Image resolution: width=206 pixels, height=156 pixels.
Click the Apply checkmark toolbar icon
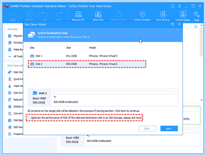13,15
